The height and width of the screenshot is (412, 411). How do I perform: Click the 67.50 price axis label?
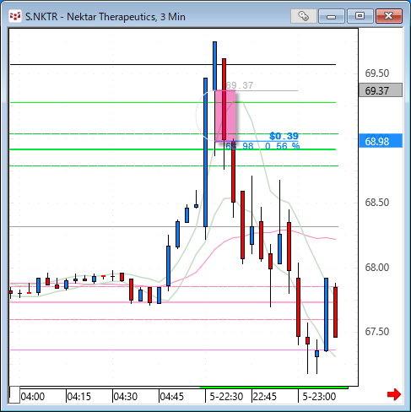(377, 332)
